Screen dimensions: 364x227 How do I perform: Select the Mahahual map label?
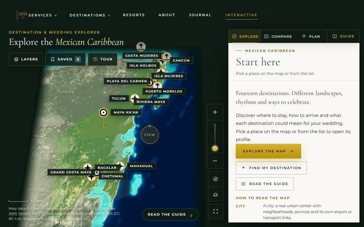(142, 166)
